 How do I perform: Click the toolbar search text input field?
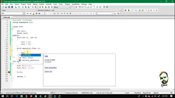[14, 13]
